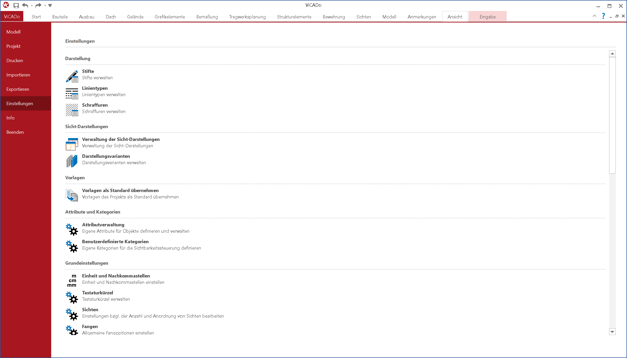The height and width of the screenshot is (358, 627).
Task: Open Einheit und Nachkommastellen link
Action: (116, 276)
